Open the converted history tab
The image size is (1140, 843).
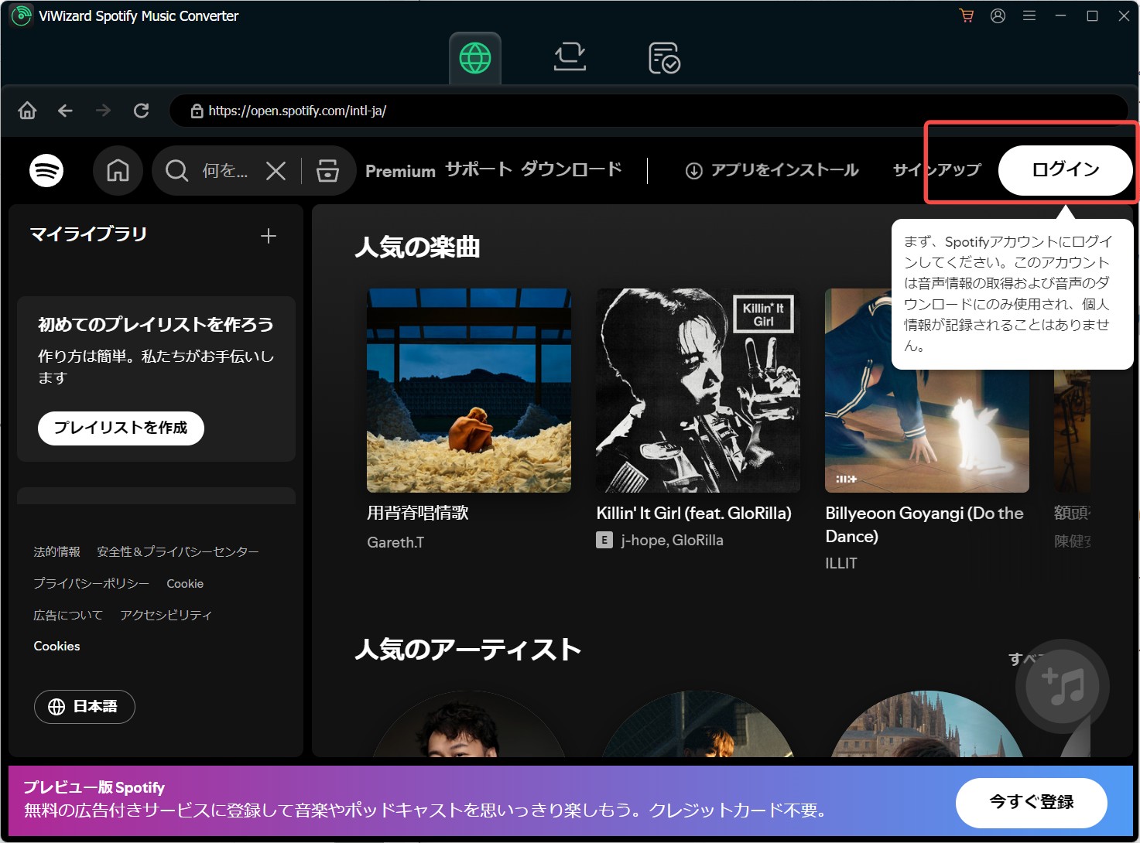tap(664, 58)
